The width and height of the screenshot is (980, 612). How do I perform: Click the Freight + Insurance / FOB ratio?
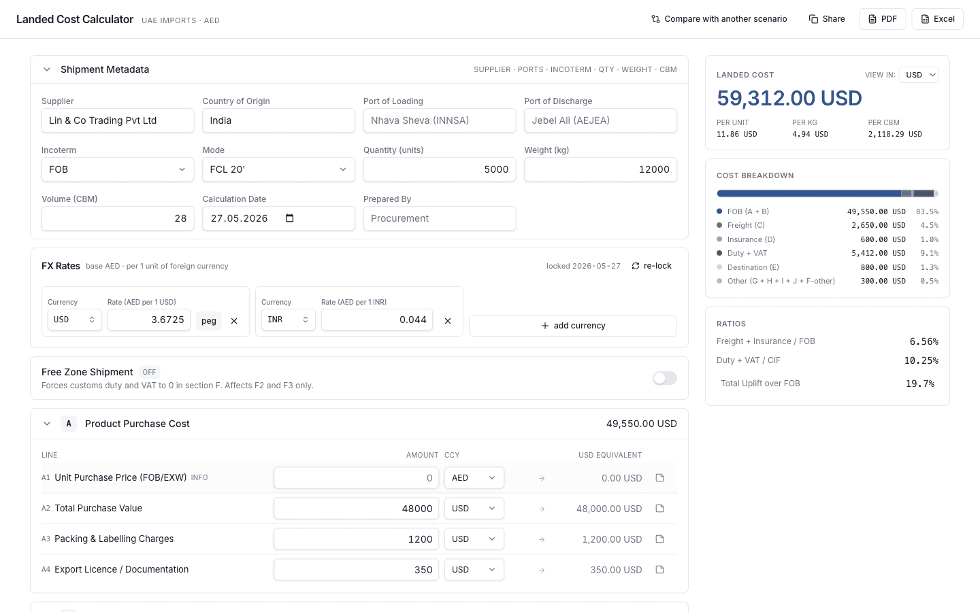click(828, 341)
